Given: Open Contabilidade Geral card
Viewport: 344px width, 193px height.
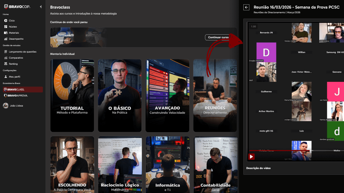Looking at the screenshot, I should [215, 165].
